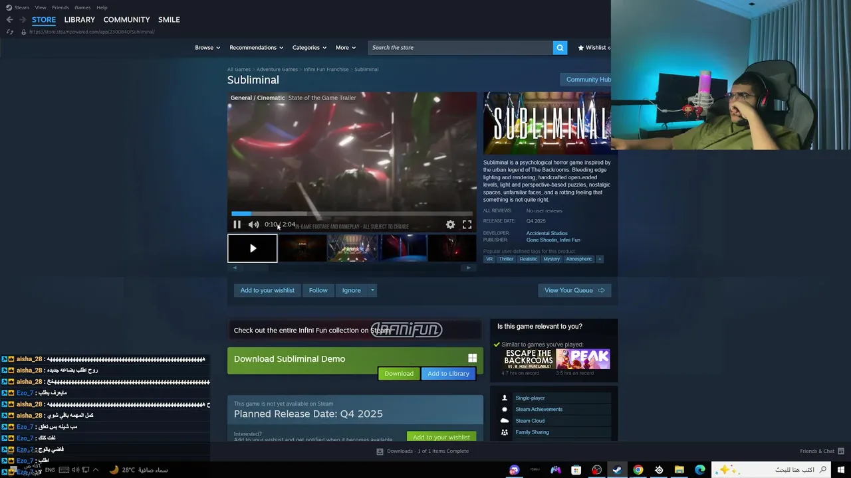The height and width of the screenshot is (478, 851).
Task: Click the trailer progress bar
Action: point(352,214)
